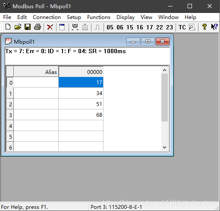The width and height of the screenshot is (220, 211).
Task: Activate context help arrow icon
Action: [x=214, y=27]
